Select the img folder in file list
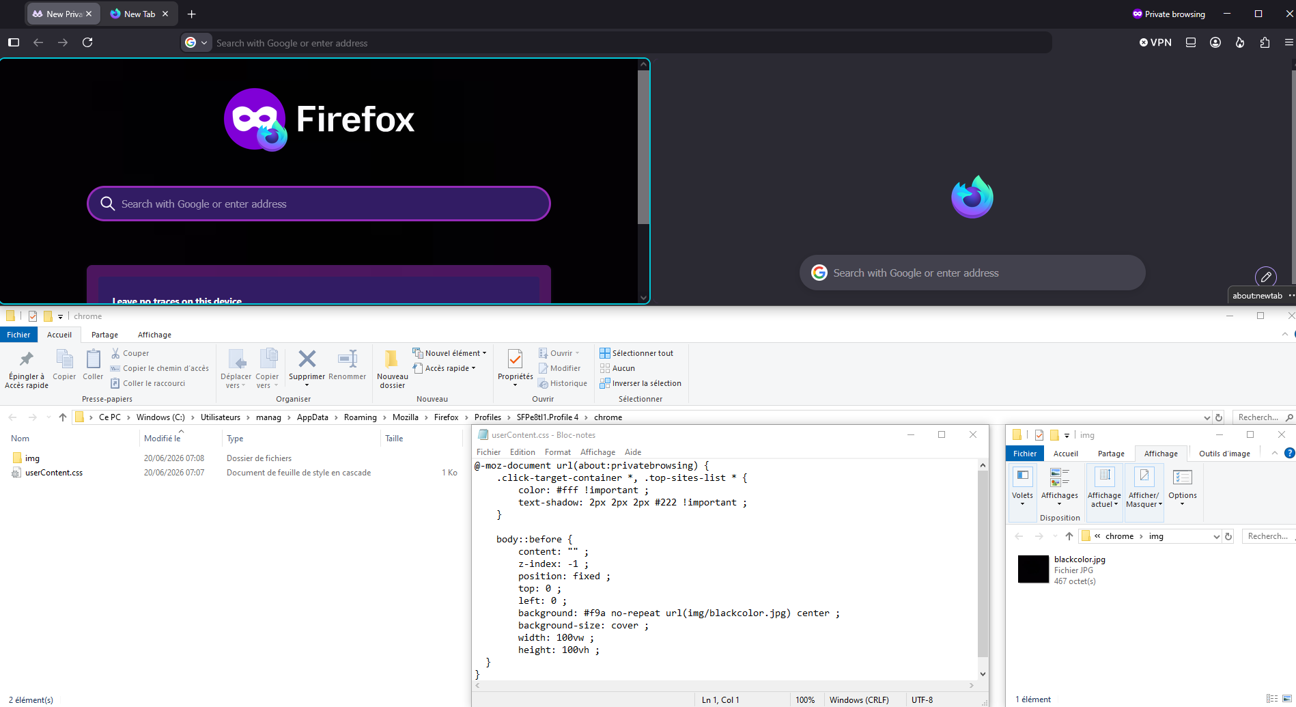This screenshot has width=1296, height=707. point(32,458)
